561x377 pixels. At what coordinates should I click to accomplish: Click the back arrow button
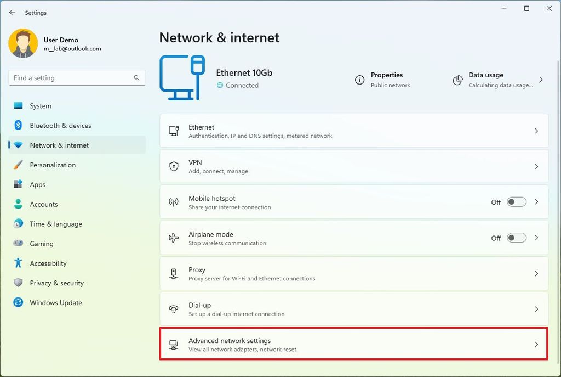point(12,12)
